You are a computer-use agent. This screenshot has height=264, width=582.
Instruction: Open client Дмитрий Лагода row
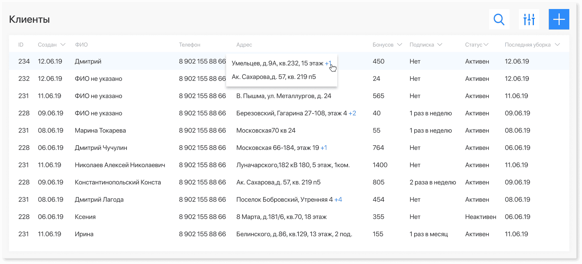(x=99, y=200)
